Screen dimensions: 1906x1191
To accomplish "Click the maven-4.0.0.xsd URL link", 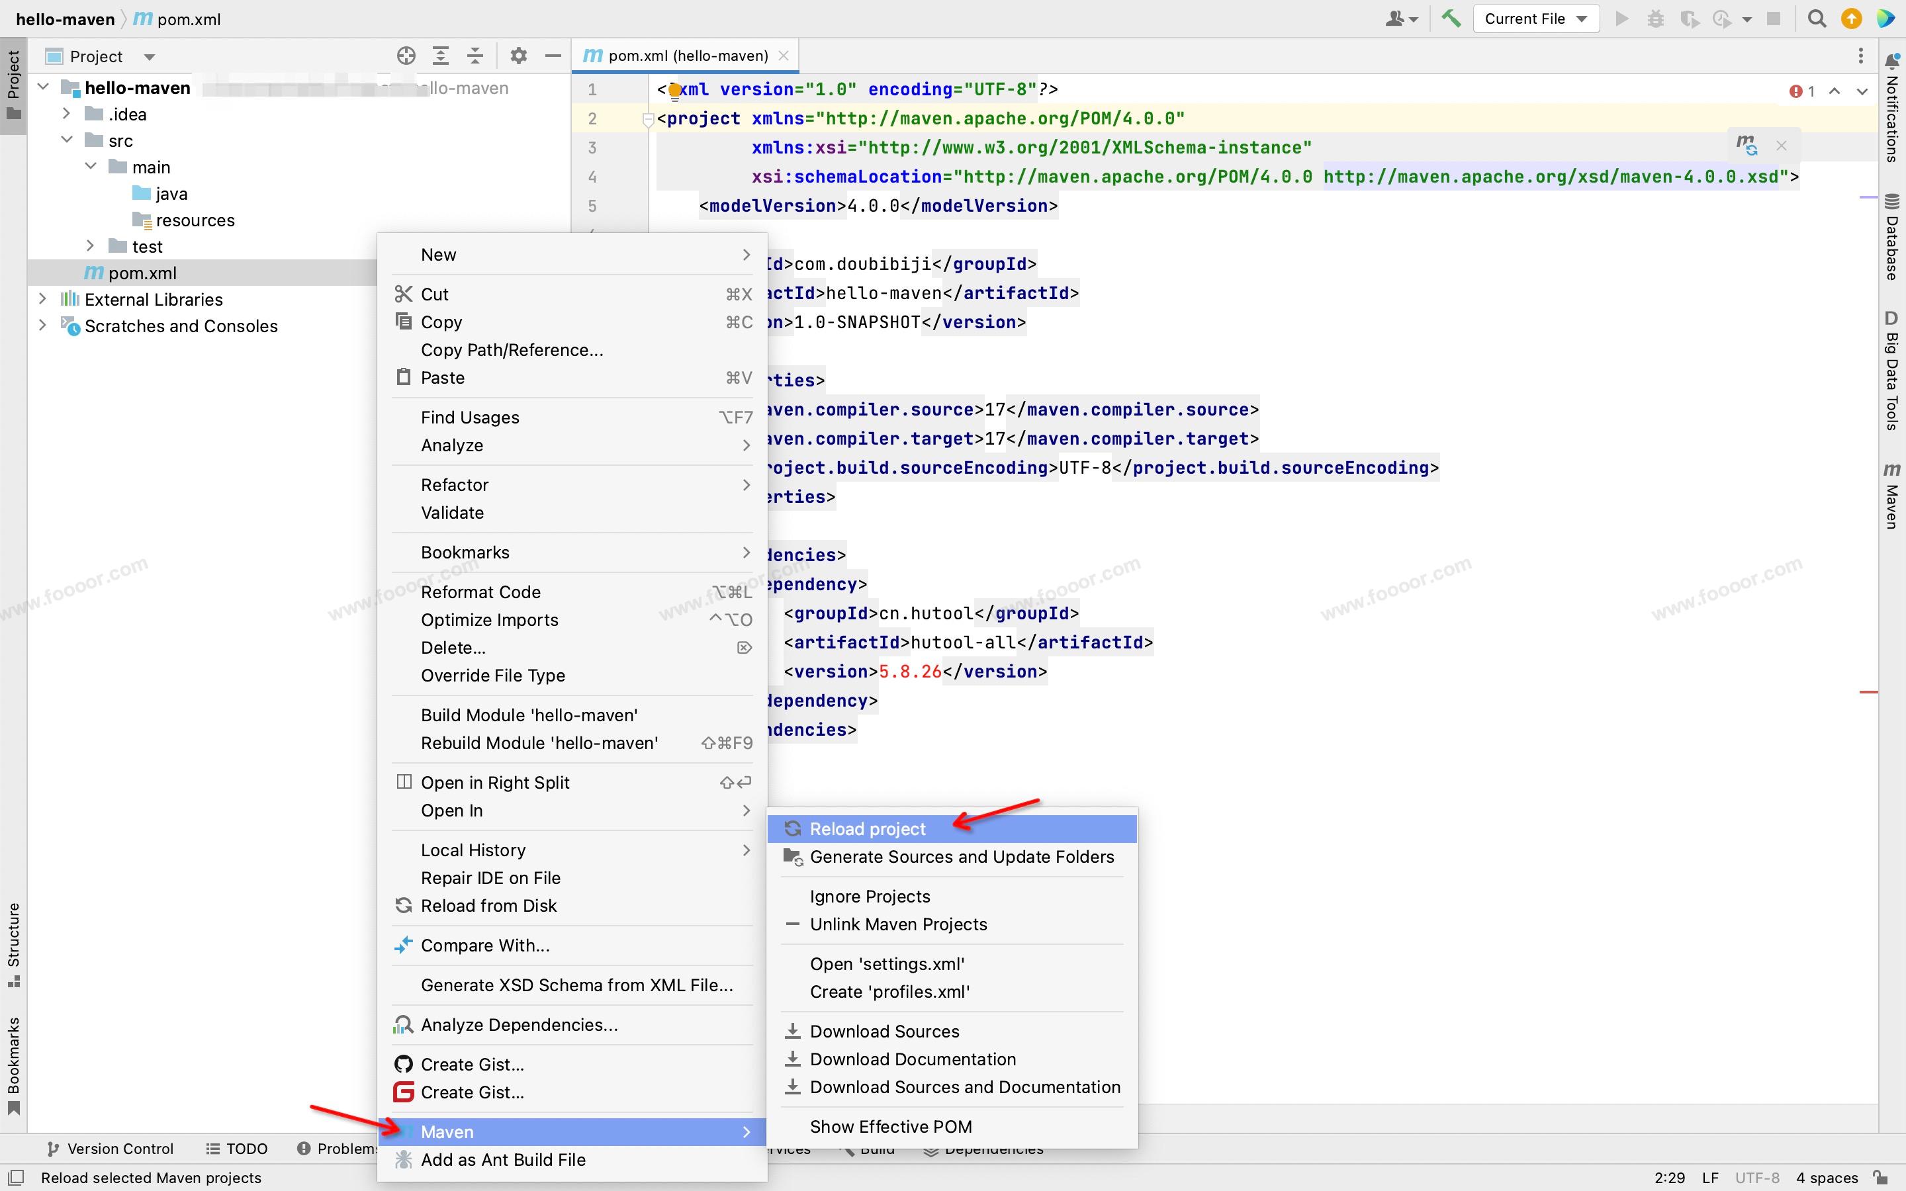I will click(1550, 177).
